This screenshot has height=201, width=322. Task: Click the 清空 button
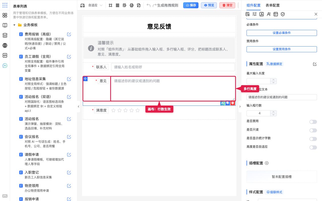(227, 5)
